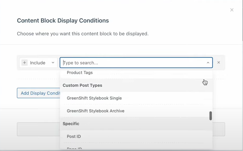Screen dimensions: 243x151
Task: Choose the partially visible Page ID option
Action: (x=74, y=149)
